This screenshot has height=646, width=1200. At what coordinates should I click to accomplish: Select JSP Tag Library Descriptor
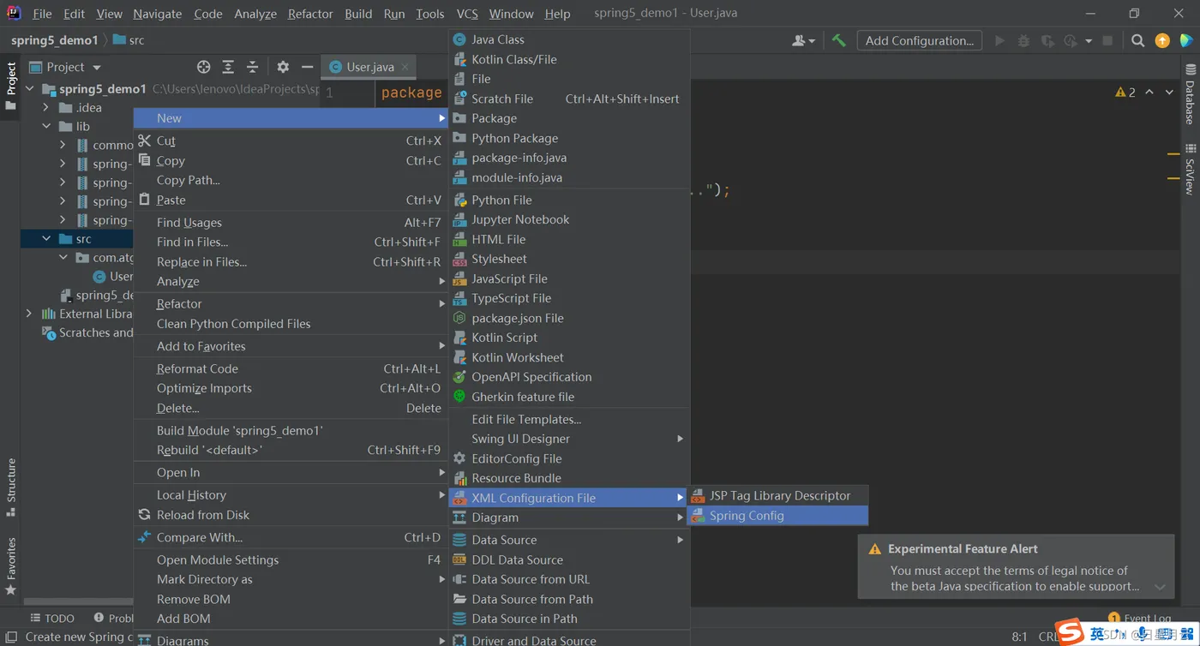(x=778, y=495)
